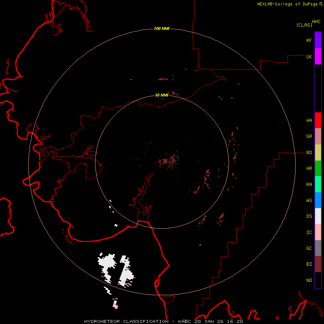This screenshot has height=324, width=324.
Task: Click the RA legend label
Action: 309,185
